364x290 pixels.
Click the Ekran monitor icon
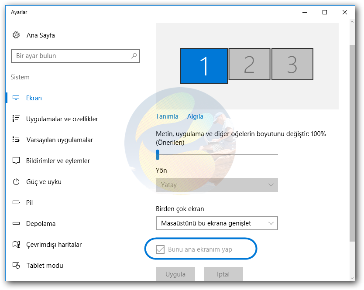(16, 98)
